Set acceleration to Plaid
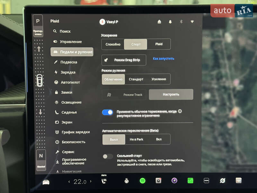The width and height of the screenshot is (257, 193). click(x=159, y=44)
